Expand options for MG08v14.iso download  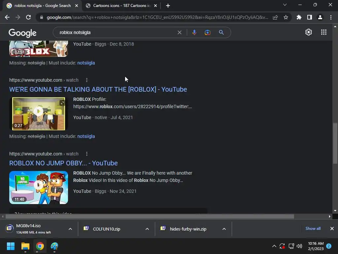70,229
